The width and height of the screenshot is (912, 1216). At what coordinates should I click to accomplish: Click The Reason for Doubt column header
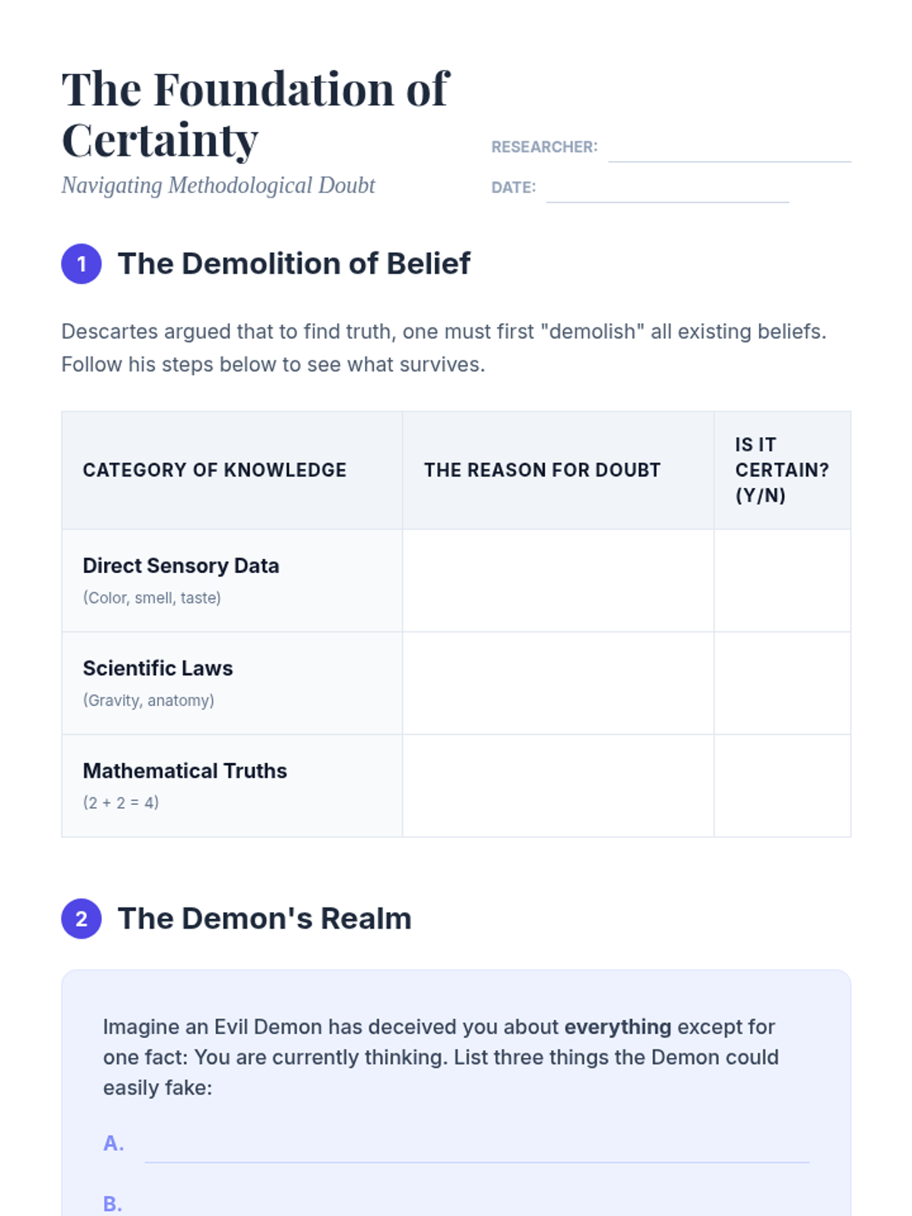tap(542, 470)
